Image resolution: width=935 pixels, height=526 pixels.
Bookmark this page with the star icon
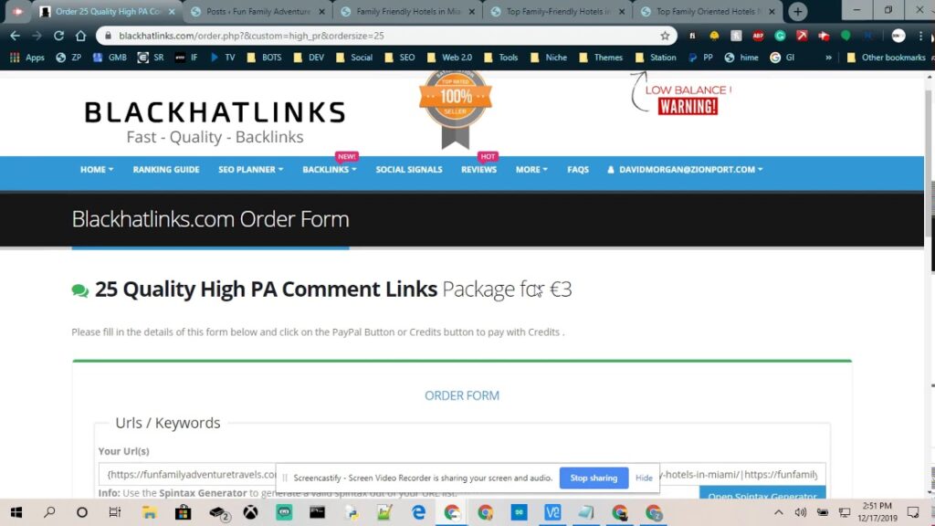click(x=665, y=36)
